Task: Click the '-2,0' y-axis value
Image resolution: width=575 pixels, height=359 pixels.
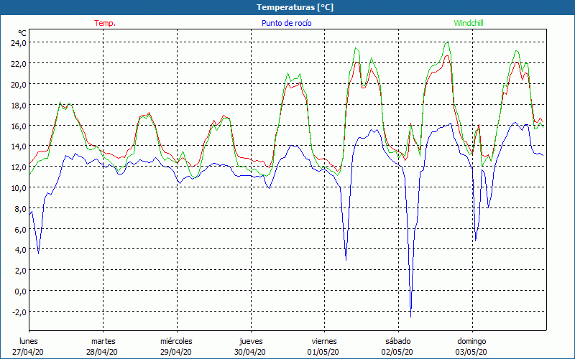Action: [19, 312]
